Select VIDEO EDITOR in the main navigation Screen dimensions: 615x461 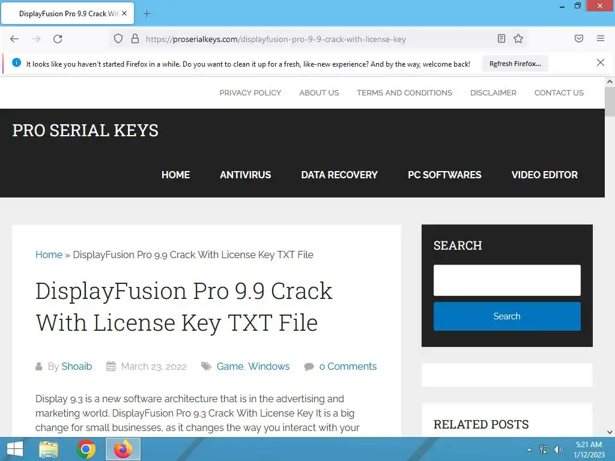coord(544,175)
